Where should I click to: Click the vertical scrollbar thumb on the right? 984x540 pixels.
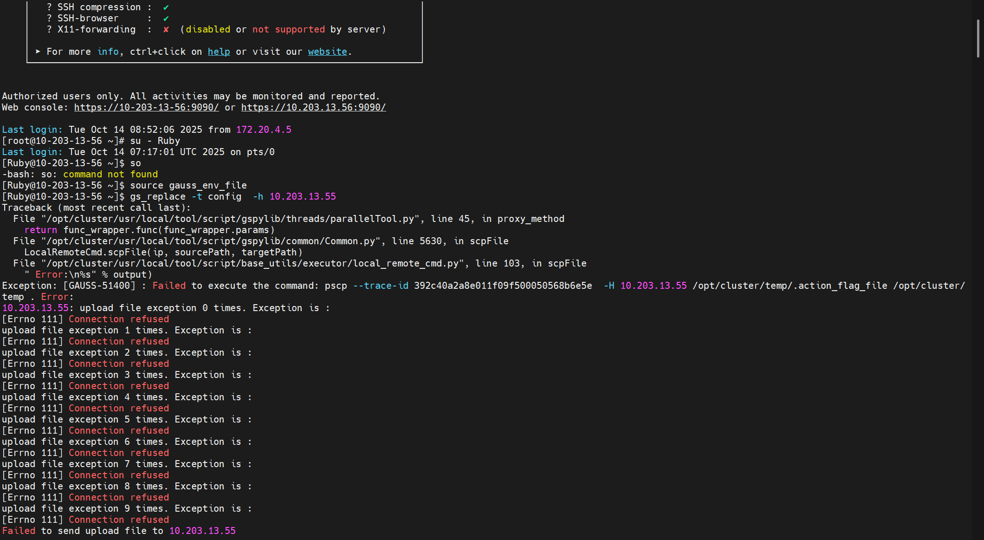978,38
